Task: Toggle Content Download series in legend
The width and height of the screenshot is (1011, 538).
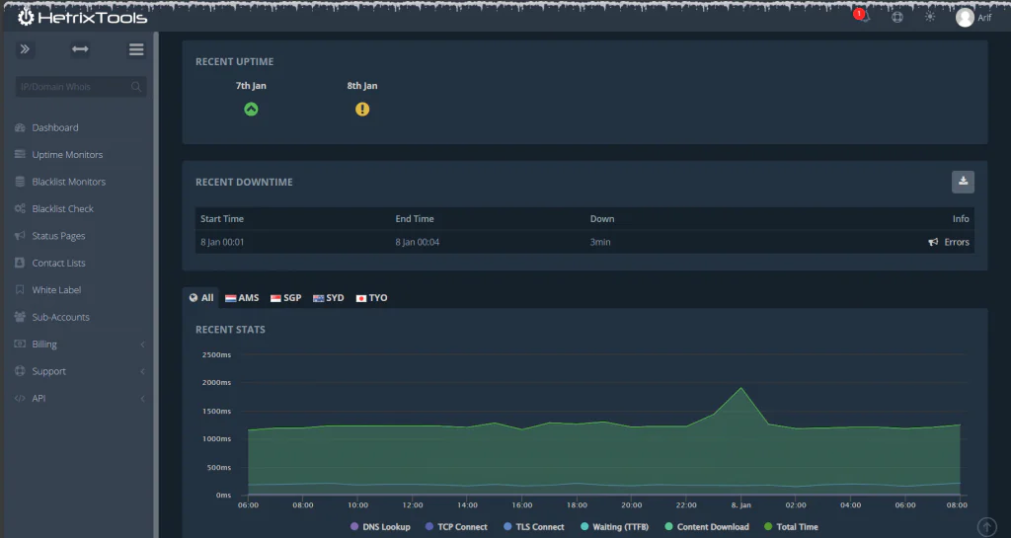Action: (707, 526)
